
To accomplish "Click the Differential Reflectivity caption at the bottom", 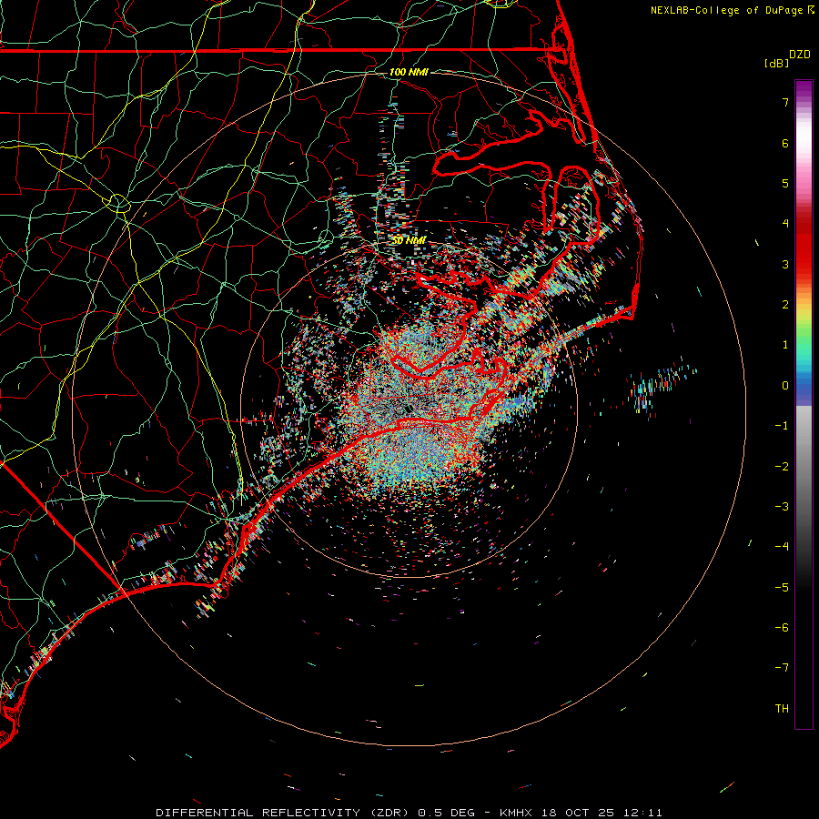I will pyautogui.click(x=409, y=813).
